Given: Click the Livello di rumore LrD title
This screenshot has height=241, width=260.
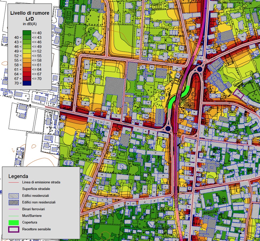Looking at the screenshot, I should point(29,16).
